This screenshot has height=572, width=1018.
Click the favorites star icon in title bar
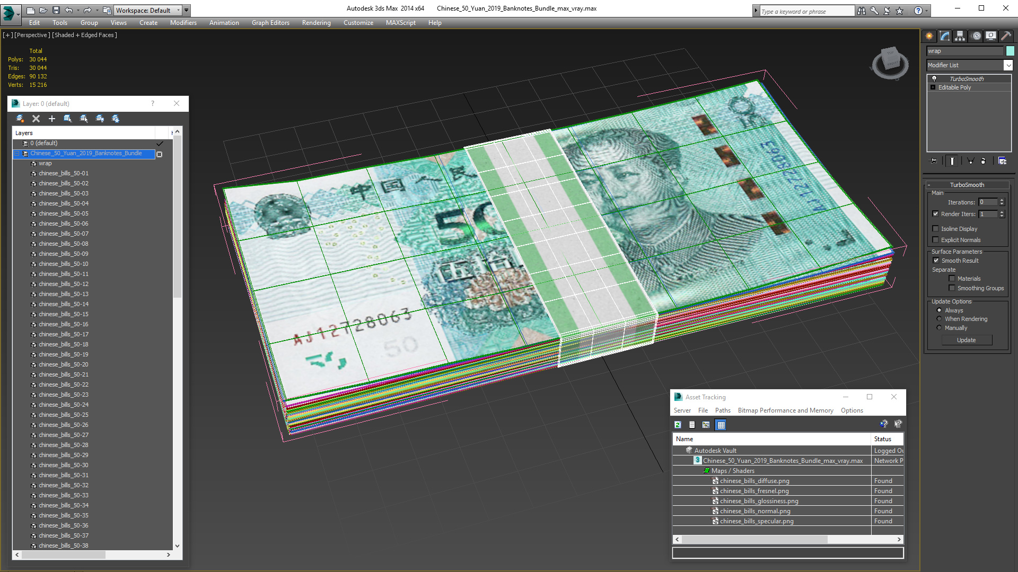click(900, 11)
